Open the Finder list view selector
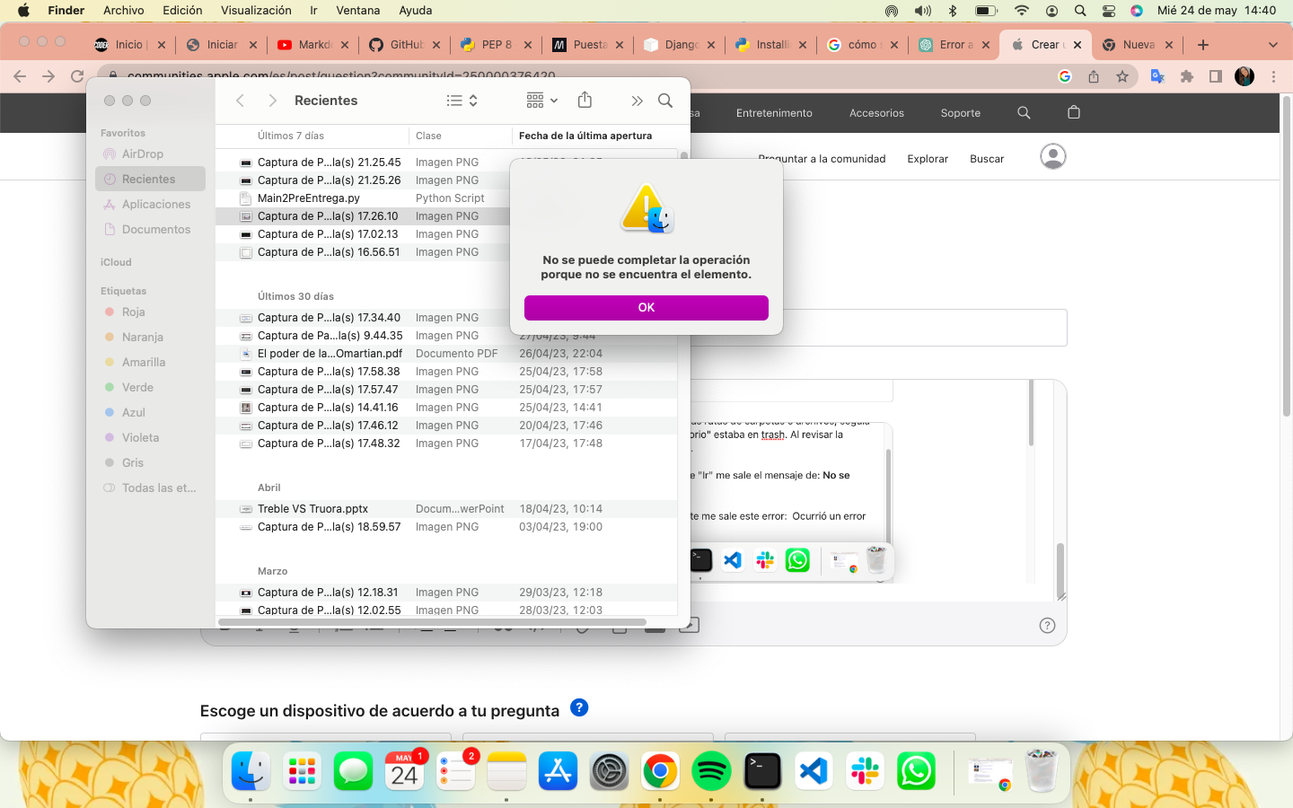Image resolution: width=1293 pixels, height=808 pixels. click(x=462, y=101)
